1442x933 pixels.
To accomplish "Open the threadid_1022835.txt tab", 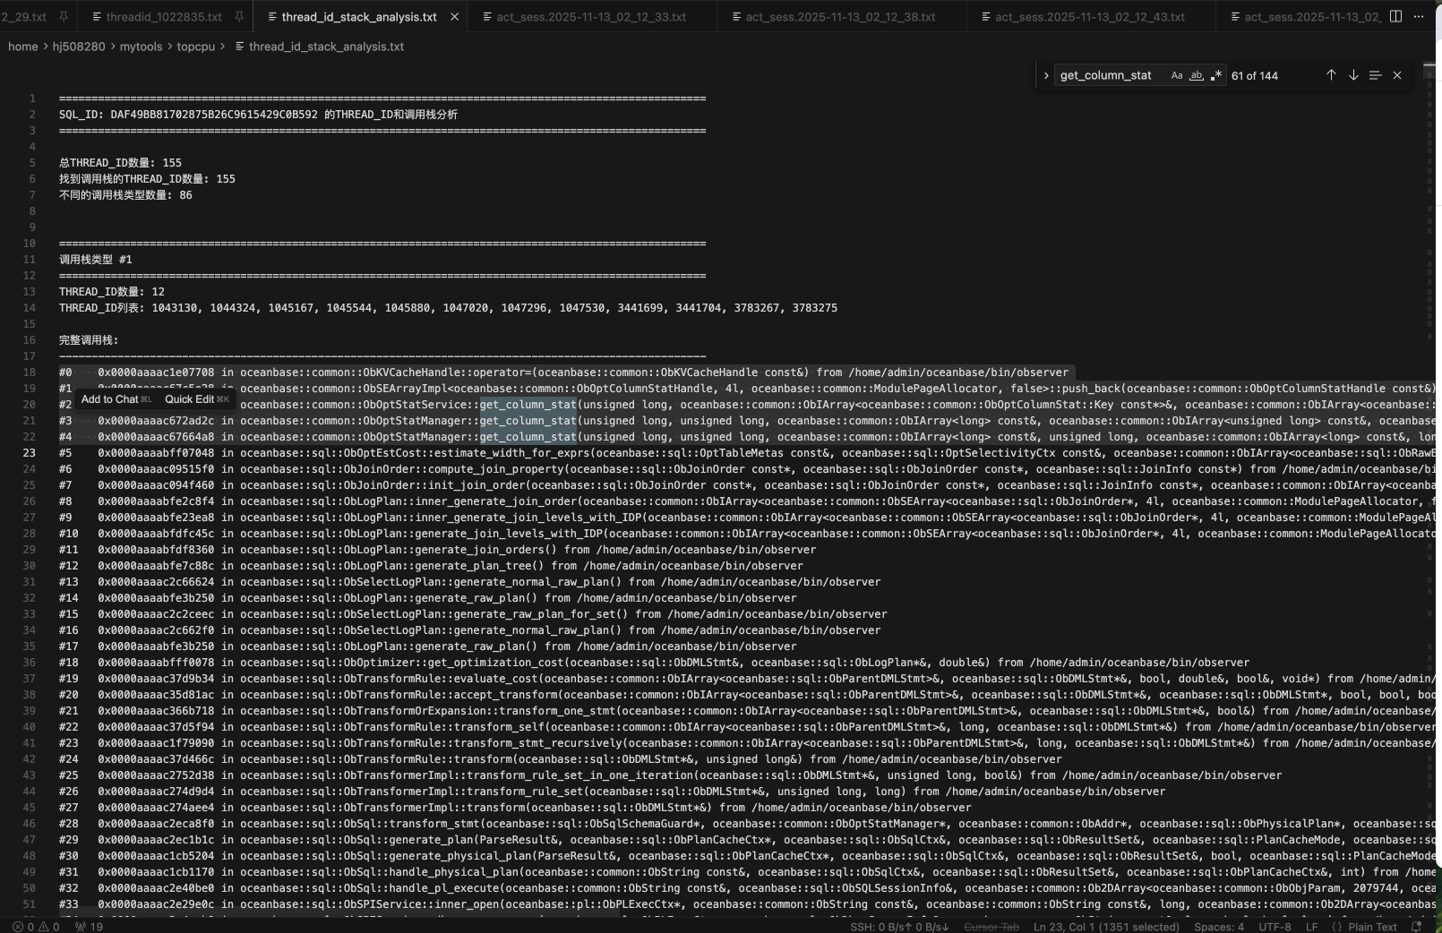I will point(163,17).
